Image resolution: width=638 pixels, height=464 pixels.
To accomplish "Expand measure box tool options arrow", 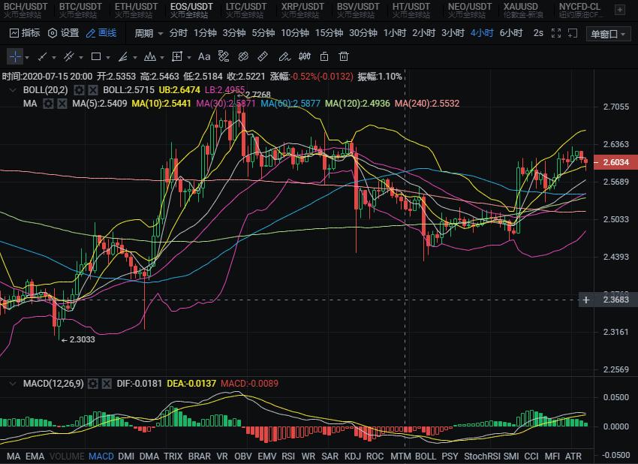I will [x=189, y=58].
